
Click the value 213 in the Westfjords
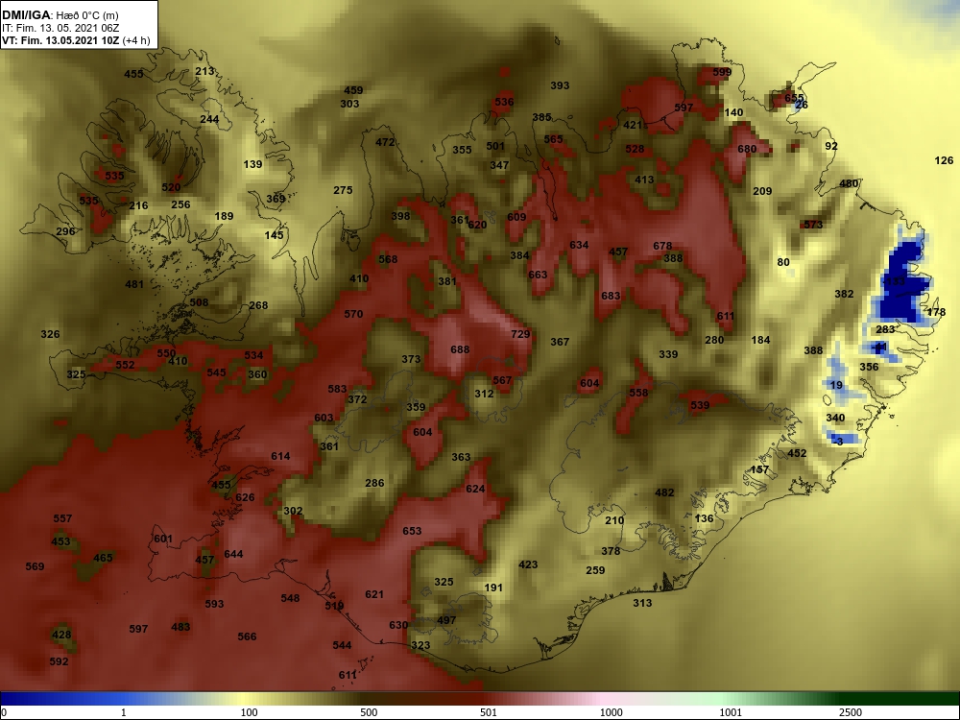tap(204, 71)
